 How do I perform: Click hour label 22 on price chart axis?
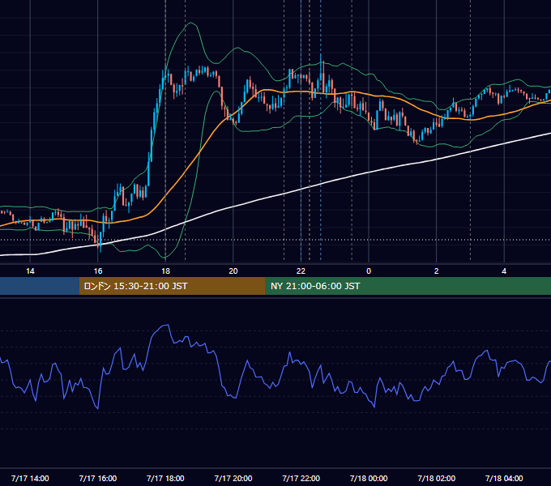301,271
